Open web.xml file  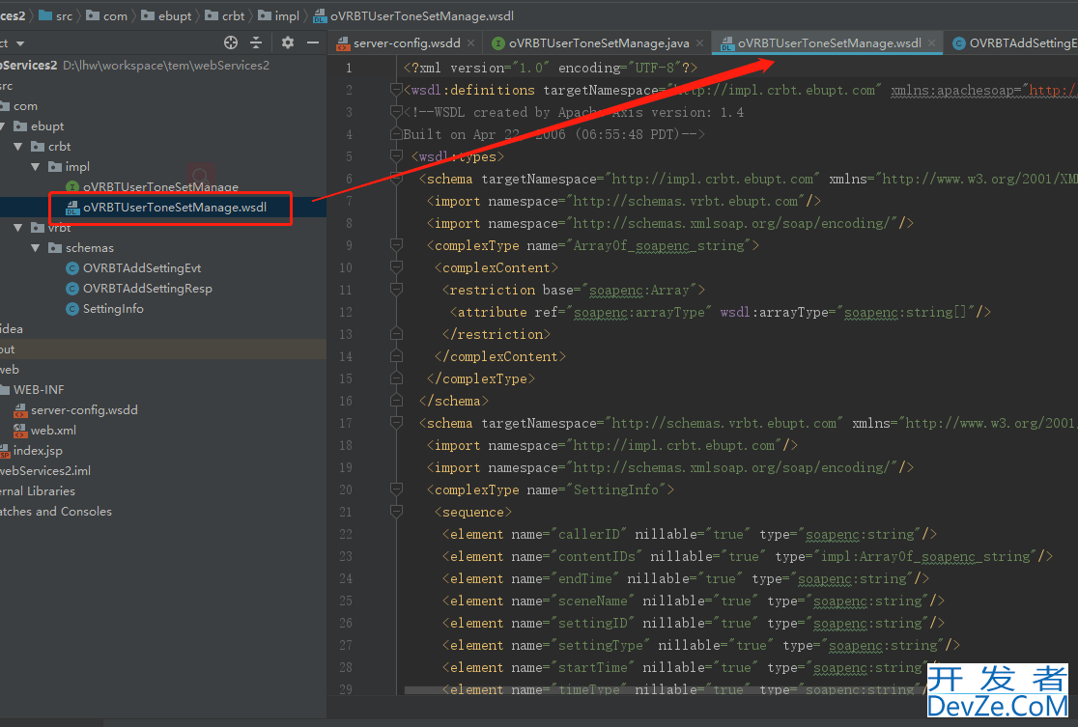tap(53, 431)
